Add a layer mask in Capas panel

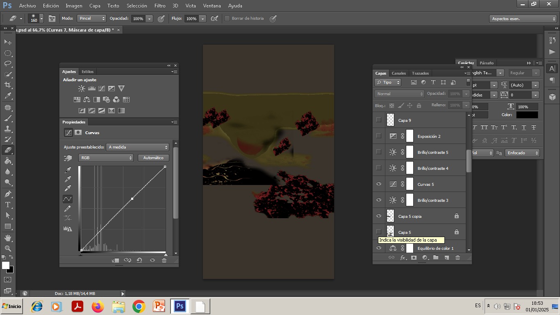coord(414,258)
